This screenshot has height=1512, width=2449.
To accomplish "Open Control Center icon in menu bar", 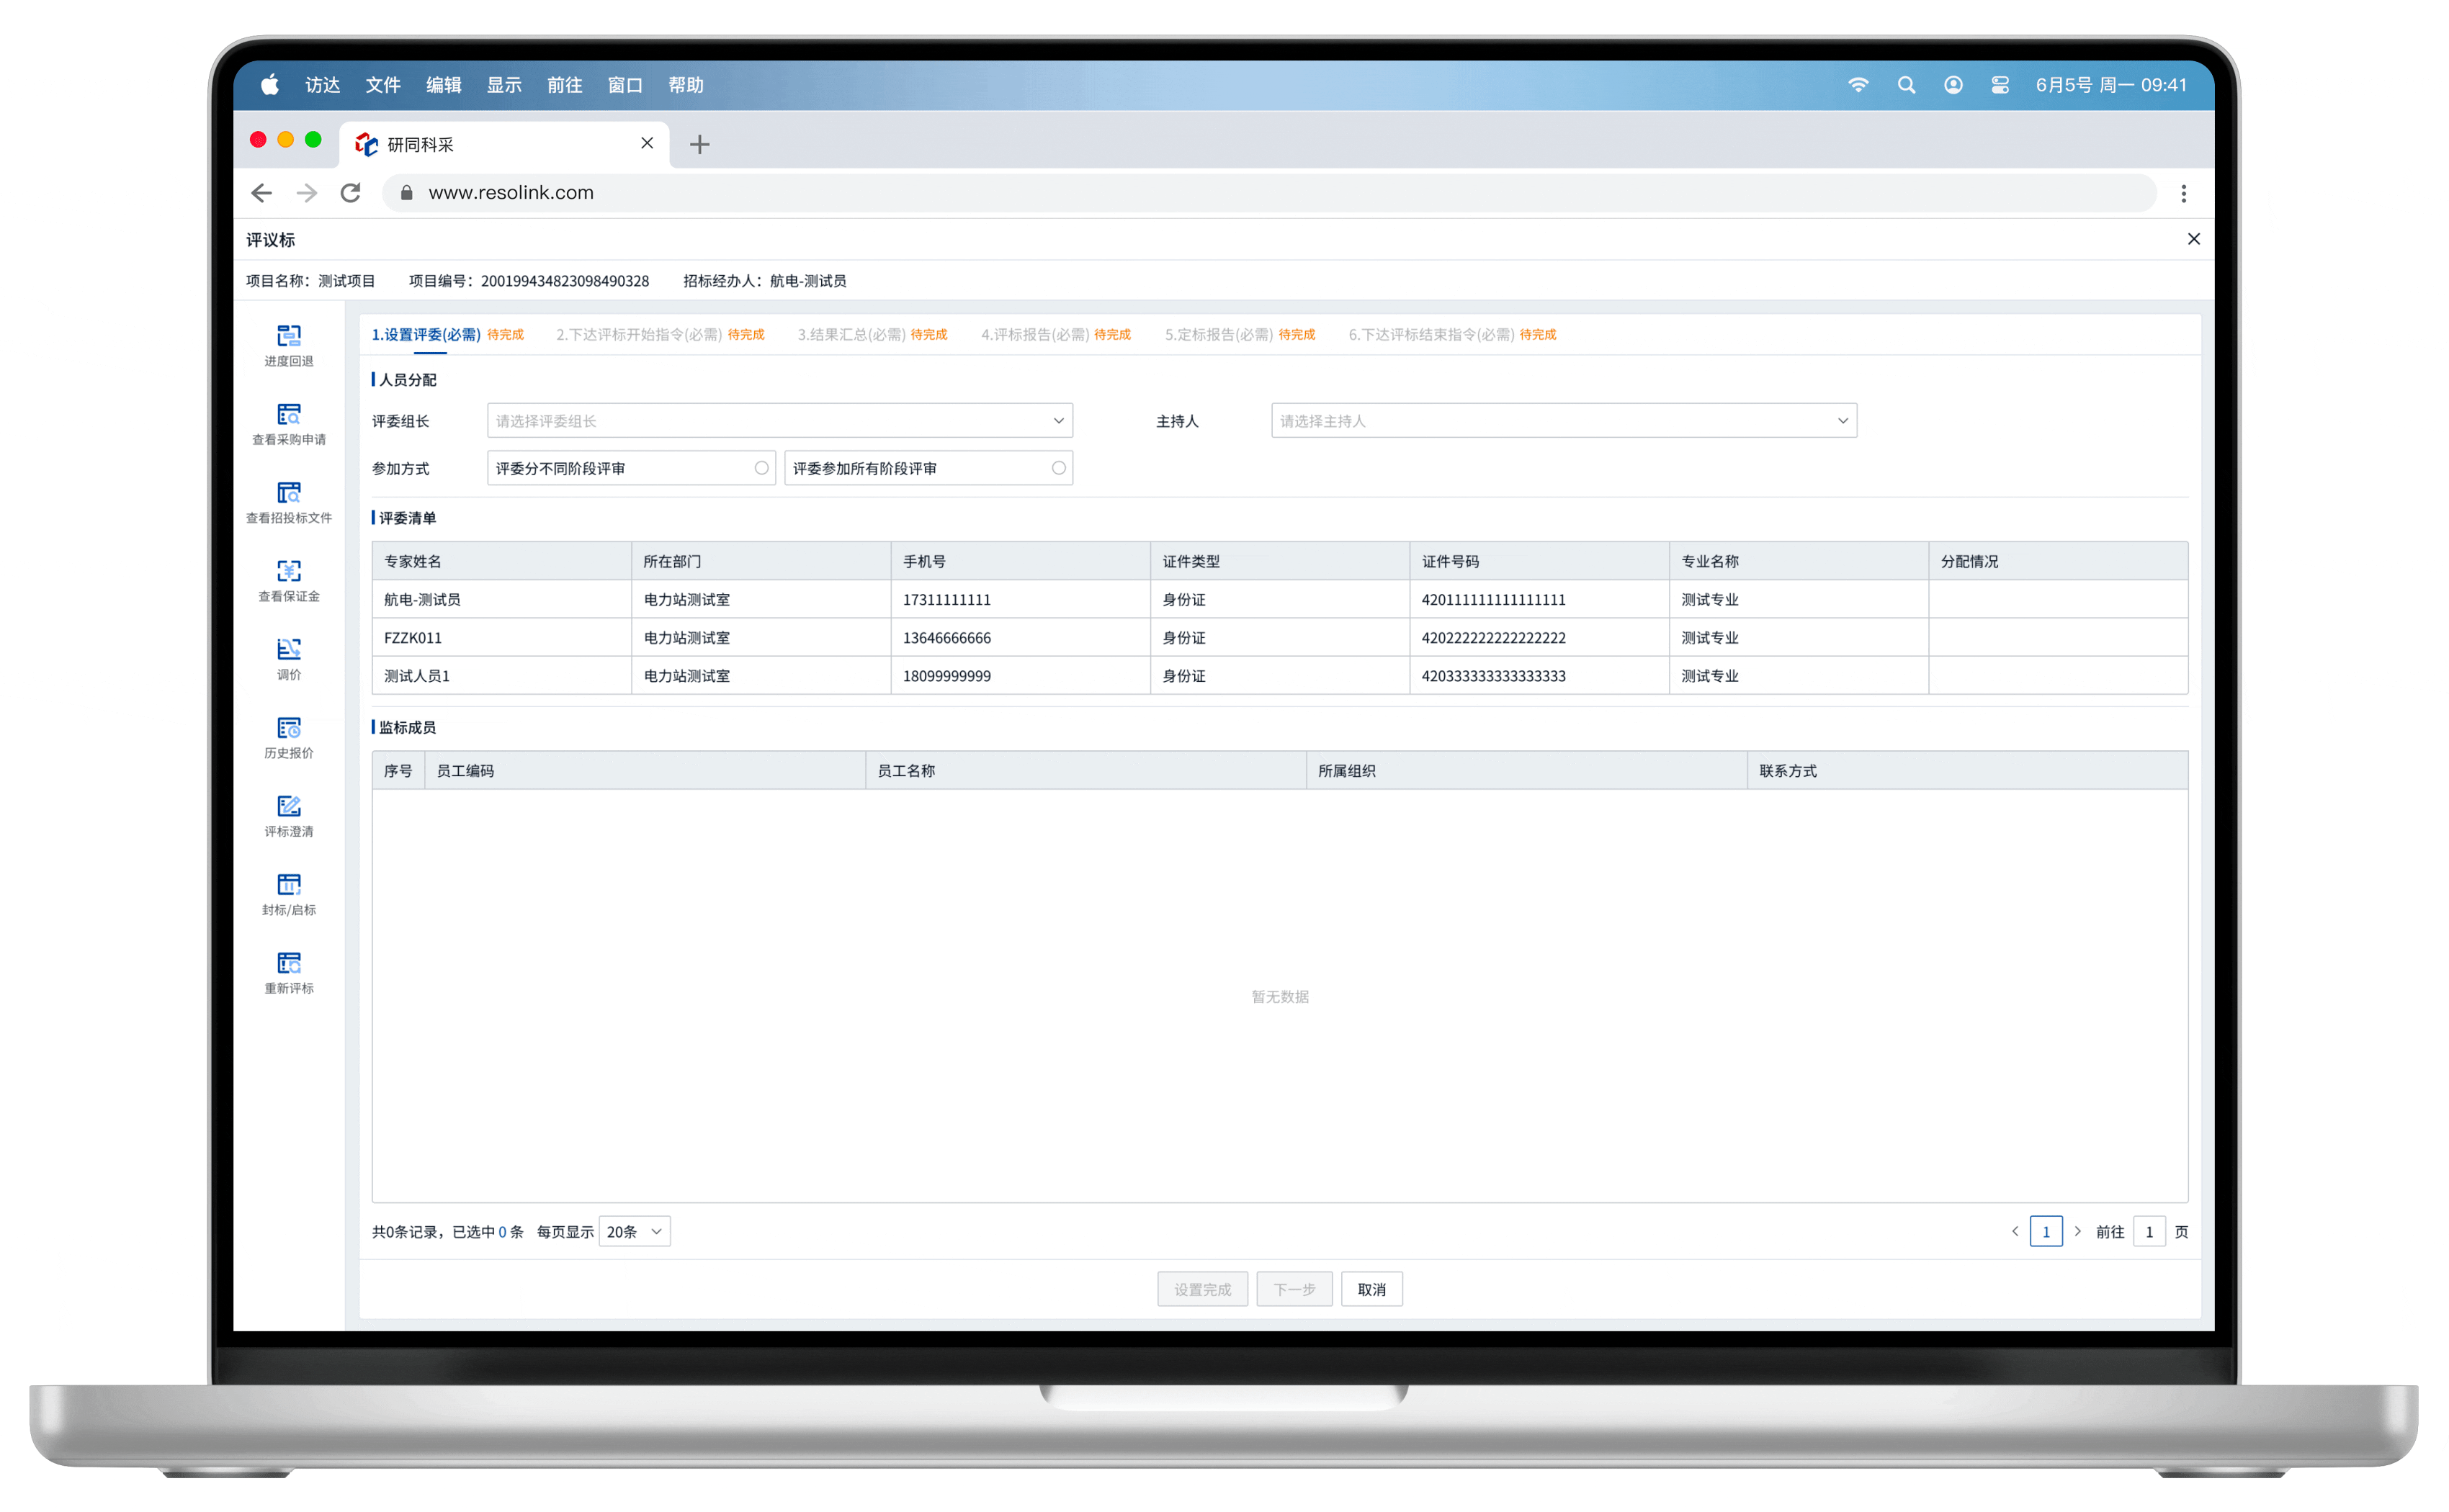I will pos(2000,85).
